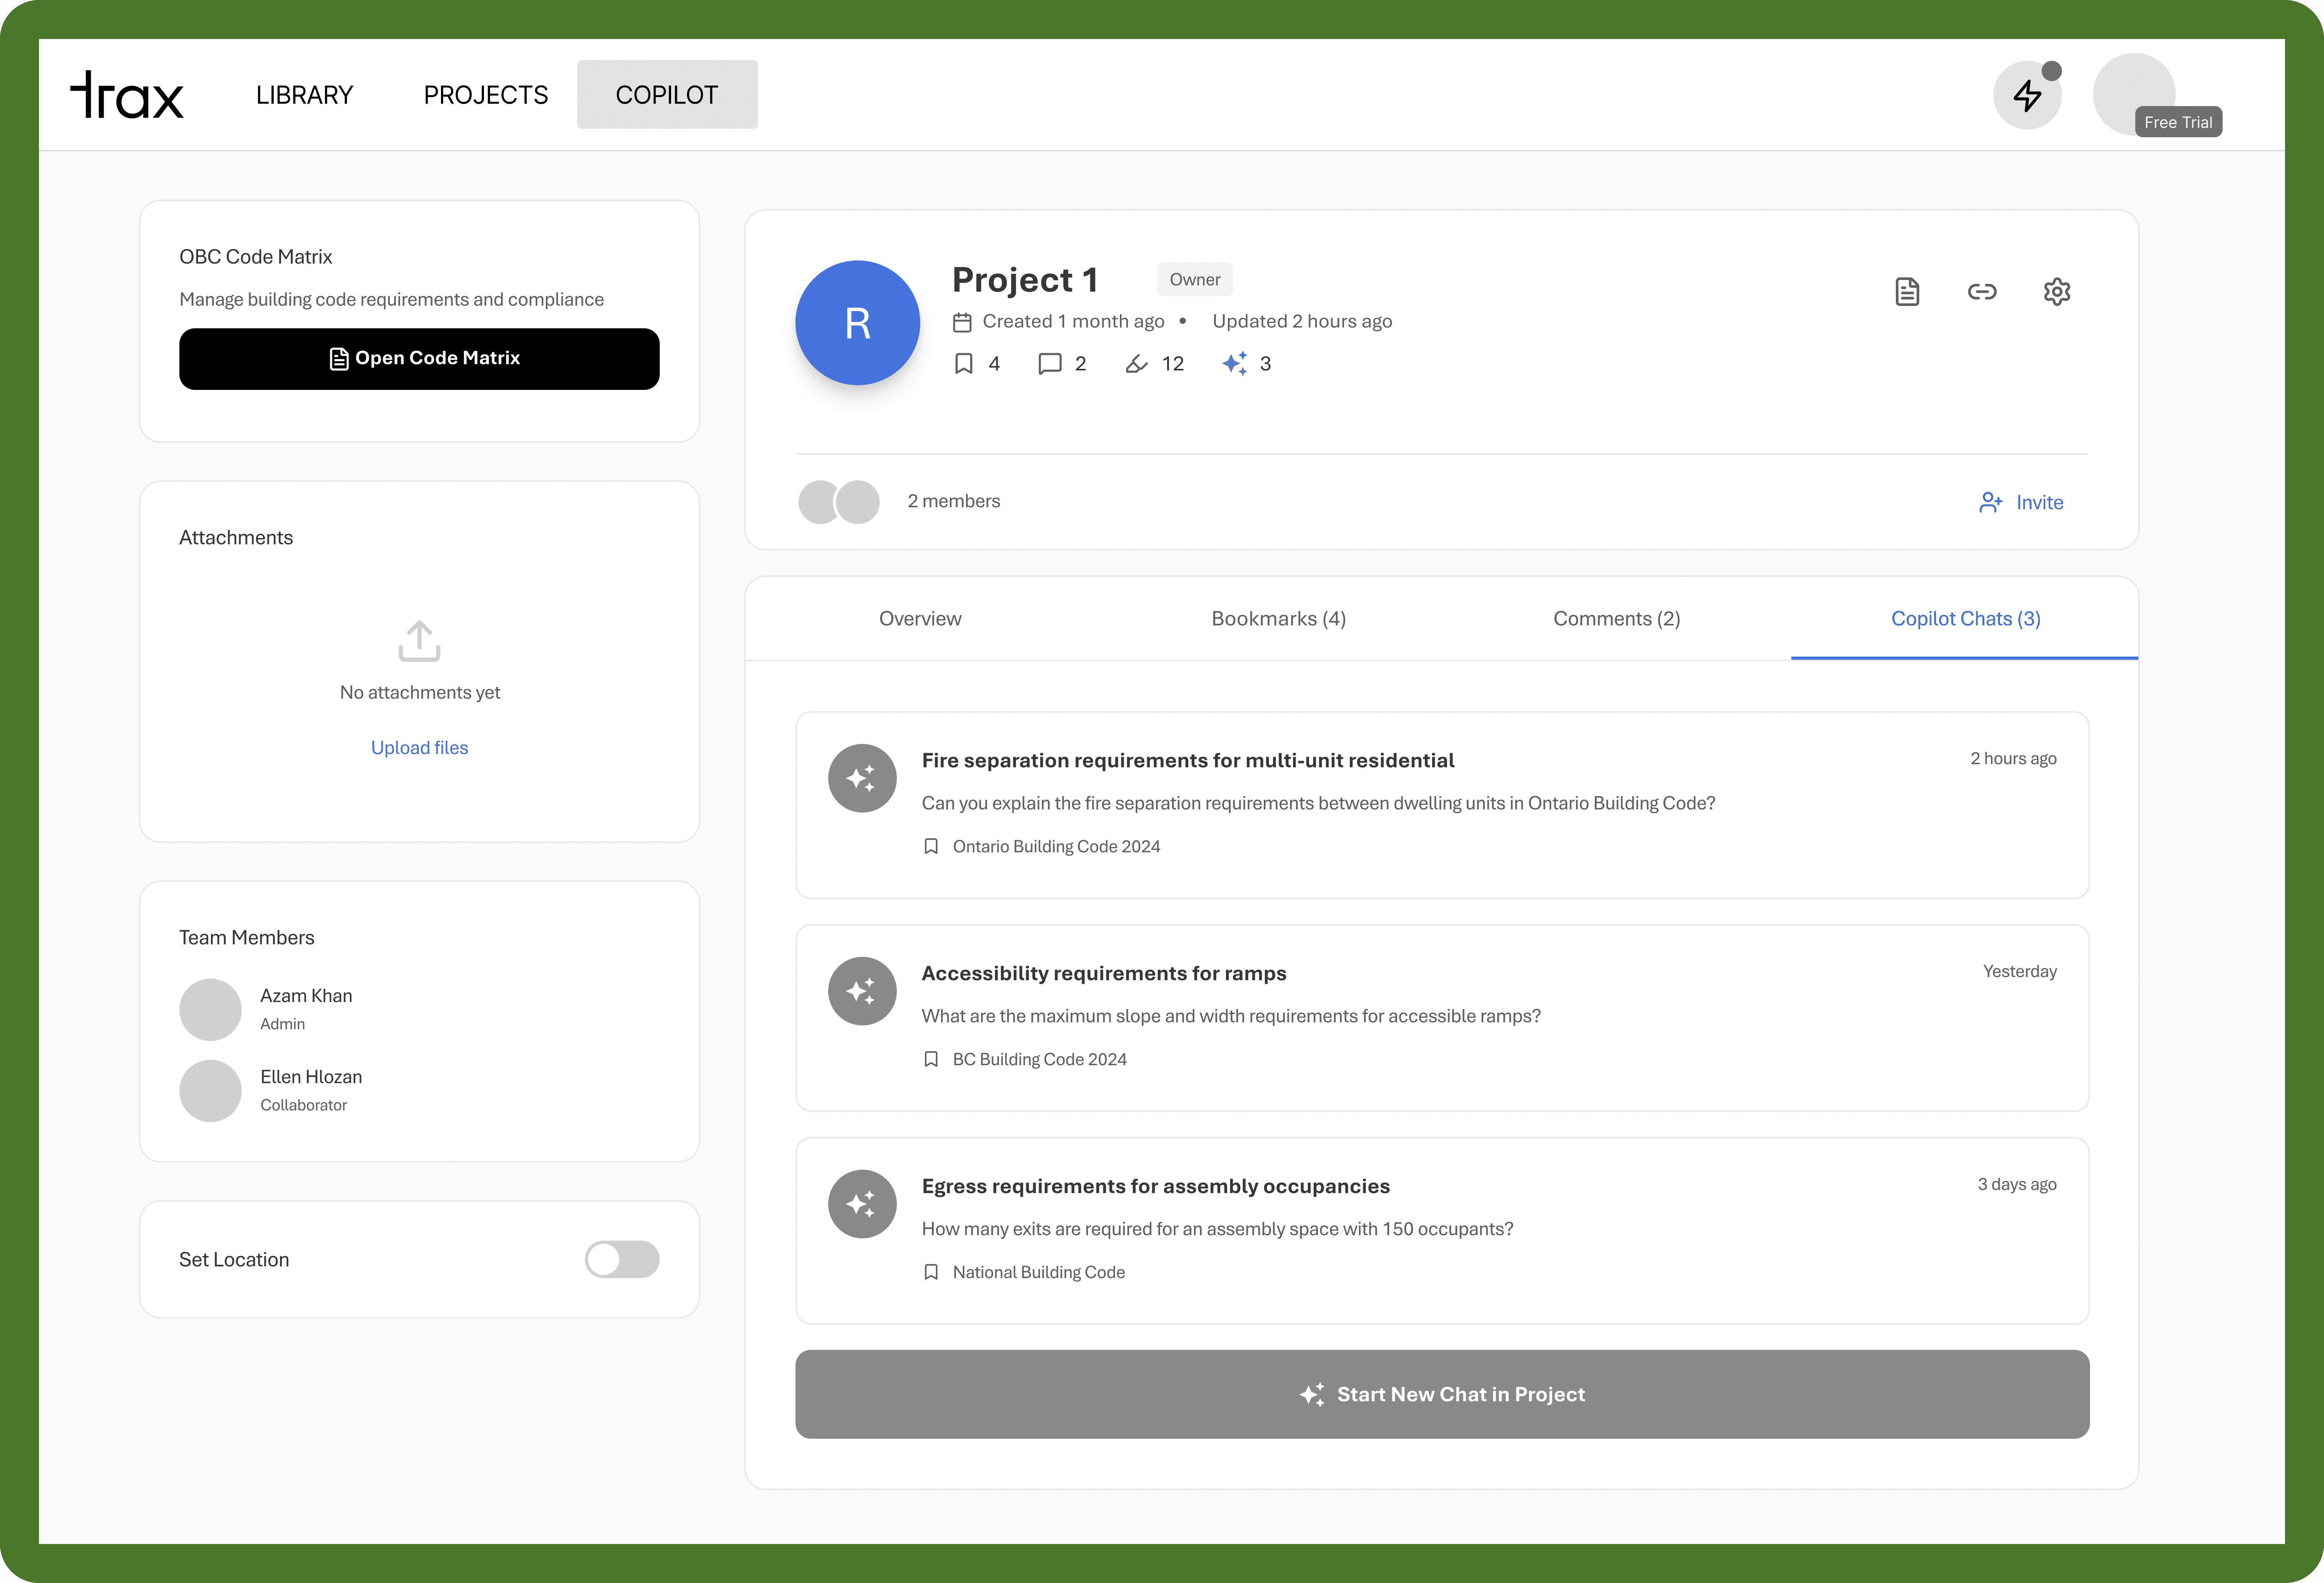Viewport: 2324px width, 1583px height.
Task: Click the copy link icon
Action: point(1981,292)
